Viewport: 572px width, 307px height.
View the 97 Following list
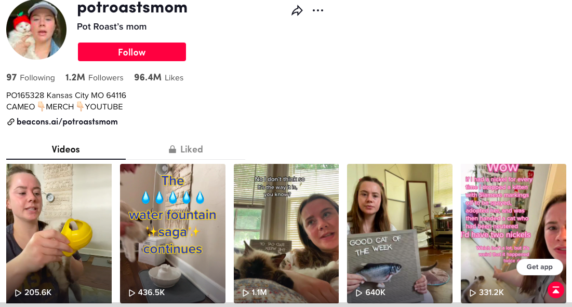click(31, 78)
